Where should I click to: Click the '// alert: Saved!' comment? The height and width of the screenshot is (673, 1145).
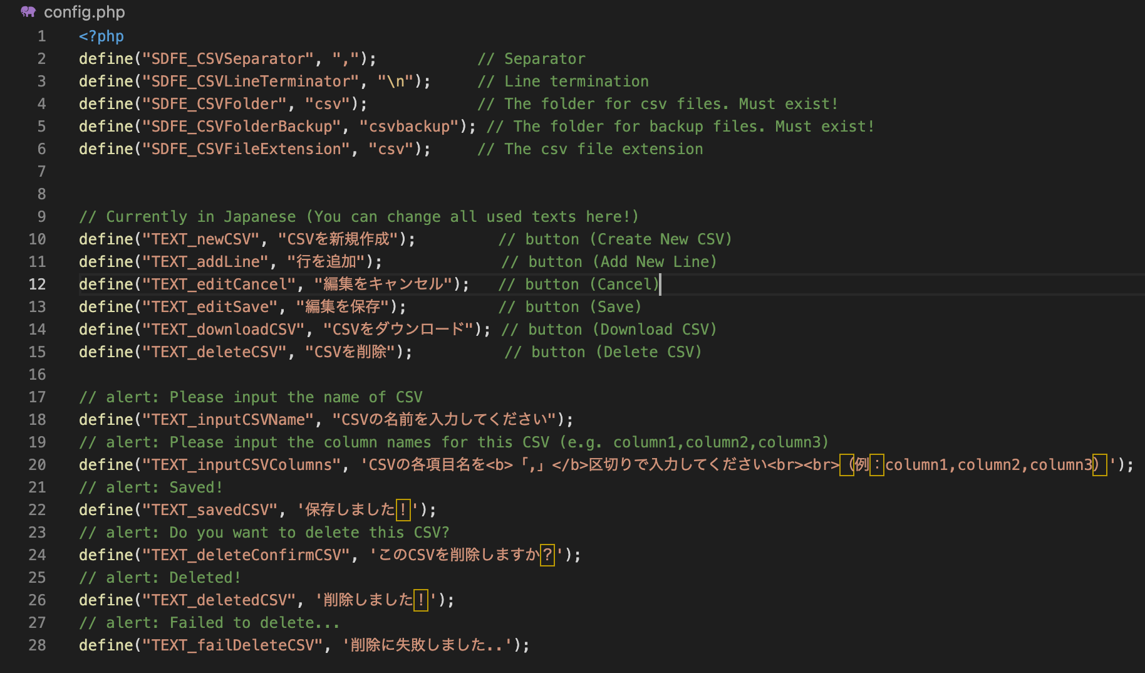(151, 488)
